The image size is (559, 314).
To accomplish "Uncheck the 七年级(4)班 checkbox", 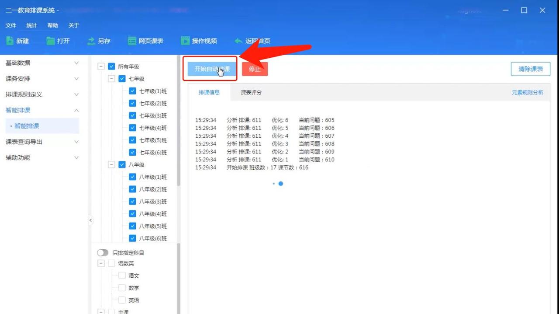I will 132,128.
